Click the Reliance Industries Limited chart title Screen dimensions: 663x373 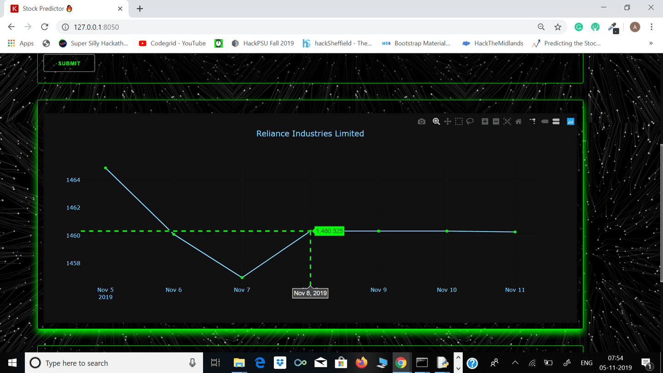[310, 134]
